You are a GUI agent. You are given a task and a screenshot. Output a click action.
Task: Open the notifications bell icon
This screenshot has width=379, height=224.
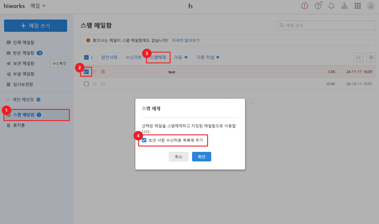331,6
